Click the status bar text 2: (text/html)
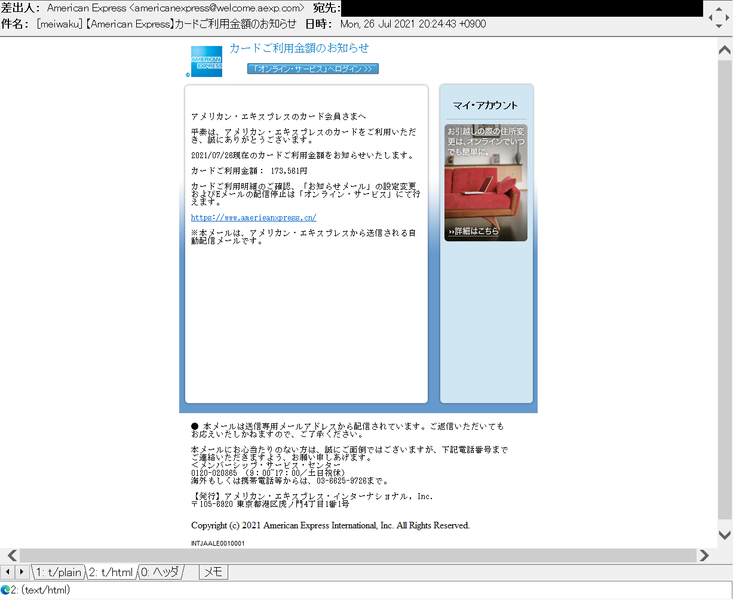The height and width of the screenshot is (600, 733). 40,590
